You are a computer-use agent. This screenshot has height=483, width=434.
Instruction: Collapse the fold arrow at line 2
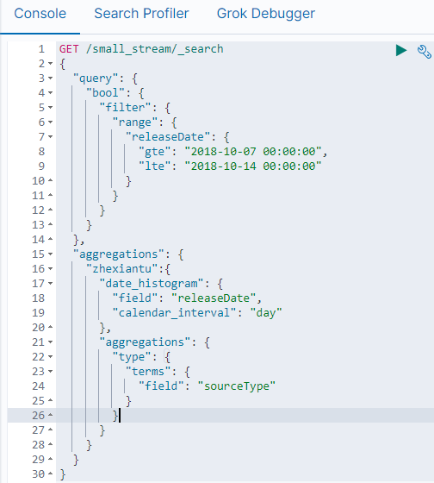(50, 64)
